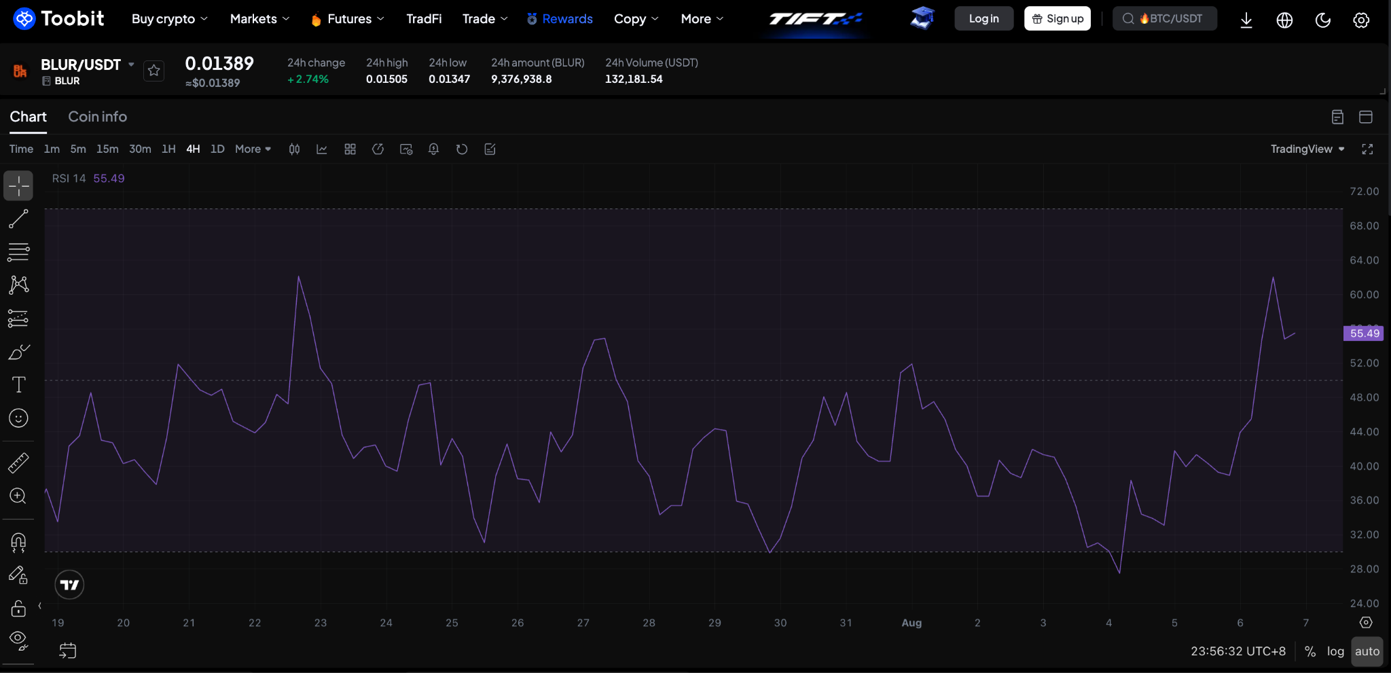This screenshot has height=673, width=1391.
Task: Expand the More timeframes dropdown
Action: click(x=253, y=149)
